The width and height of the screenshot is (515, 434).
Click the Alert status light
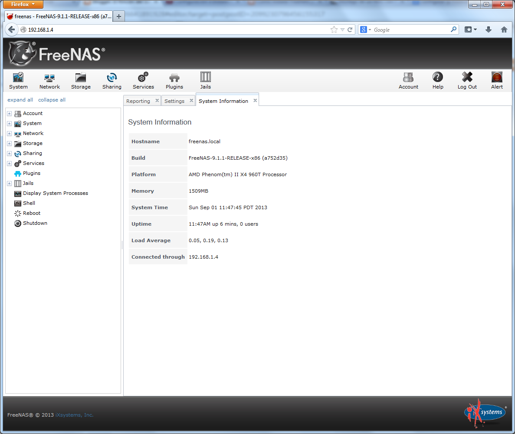496,80
